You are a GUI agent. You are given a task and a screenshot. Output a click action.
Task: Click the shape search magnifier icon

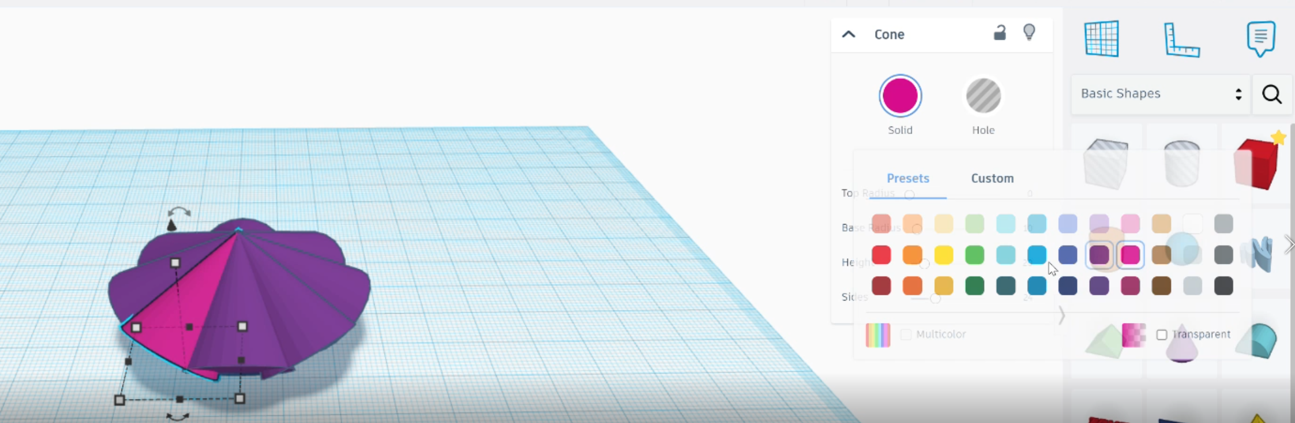1272,94
